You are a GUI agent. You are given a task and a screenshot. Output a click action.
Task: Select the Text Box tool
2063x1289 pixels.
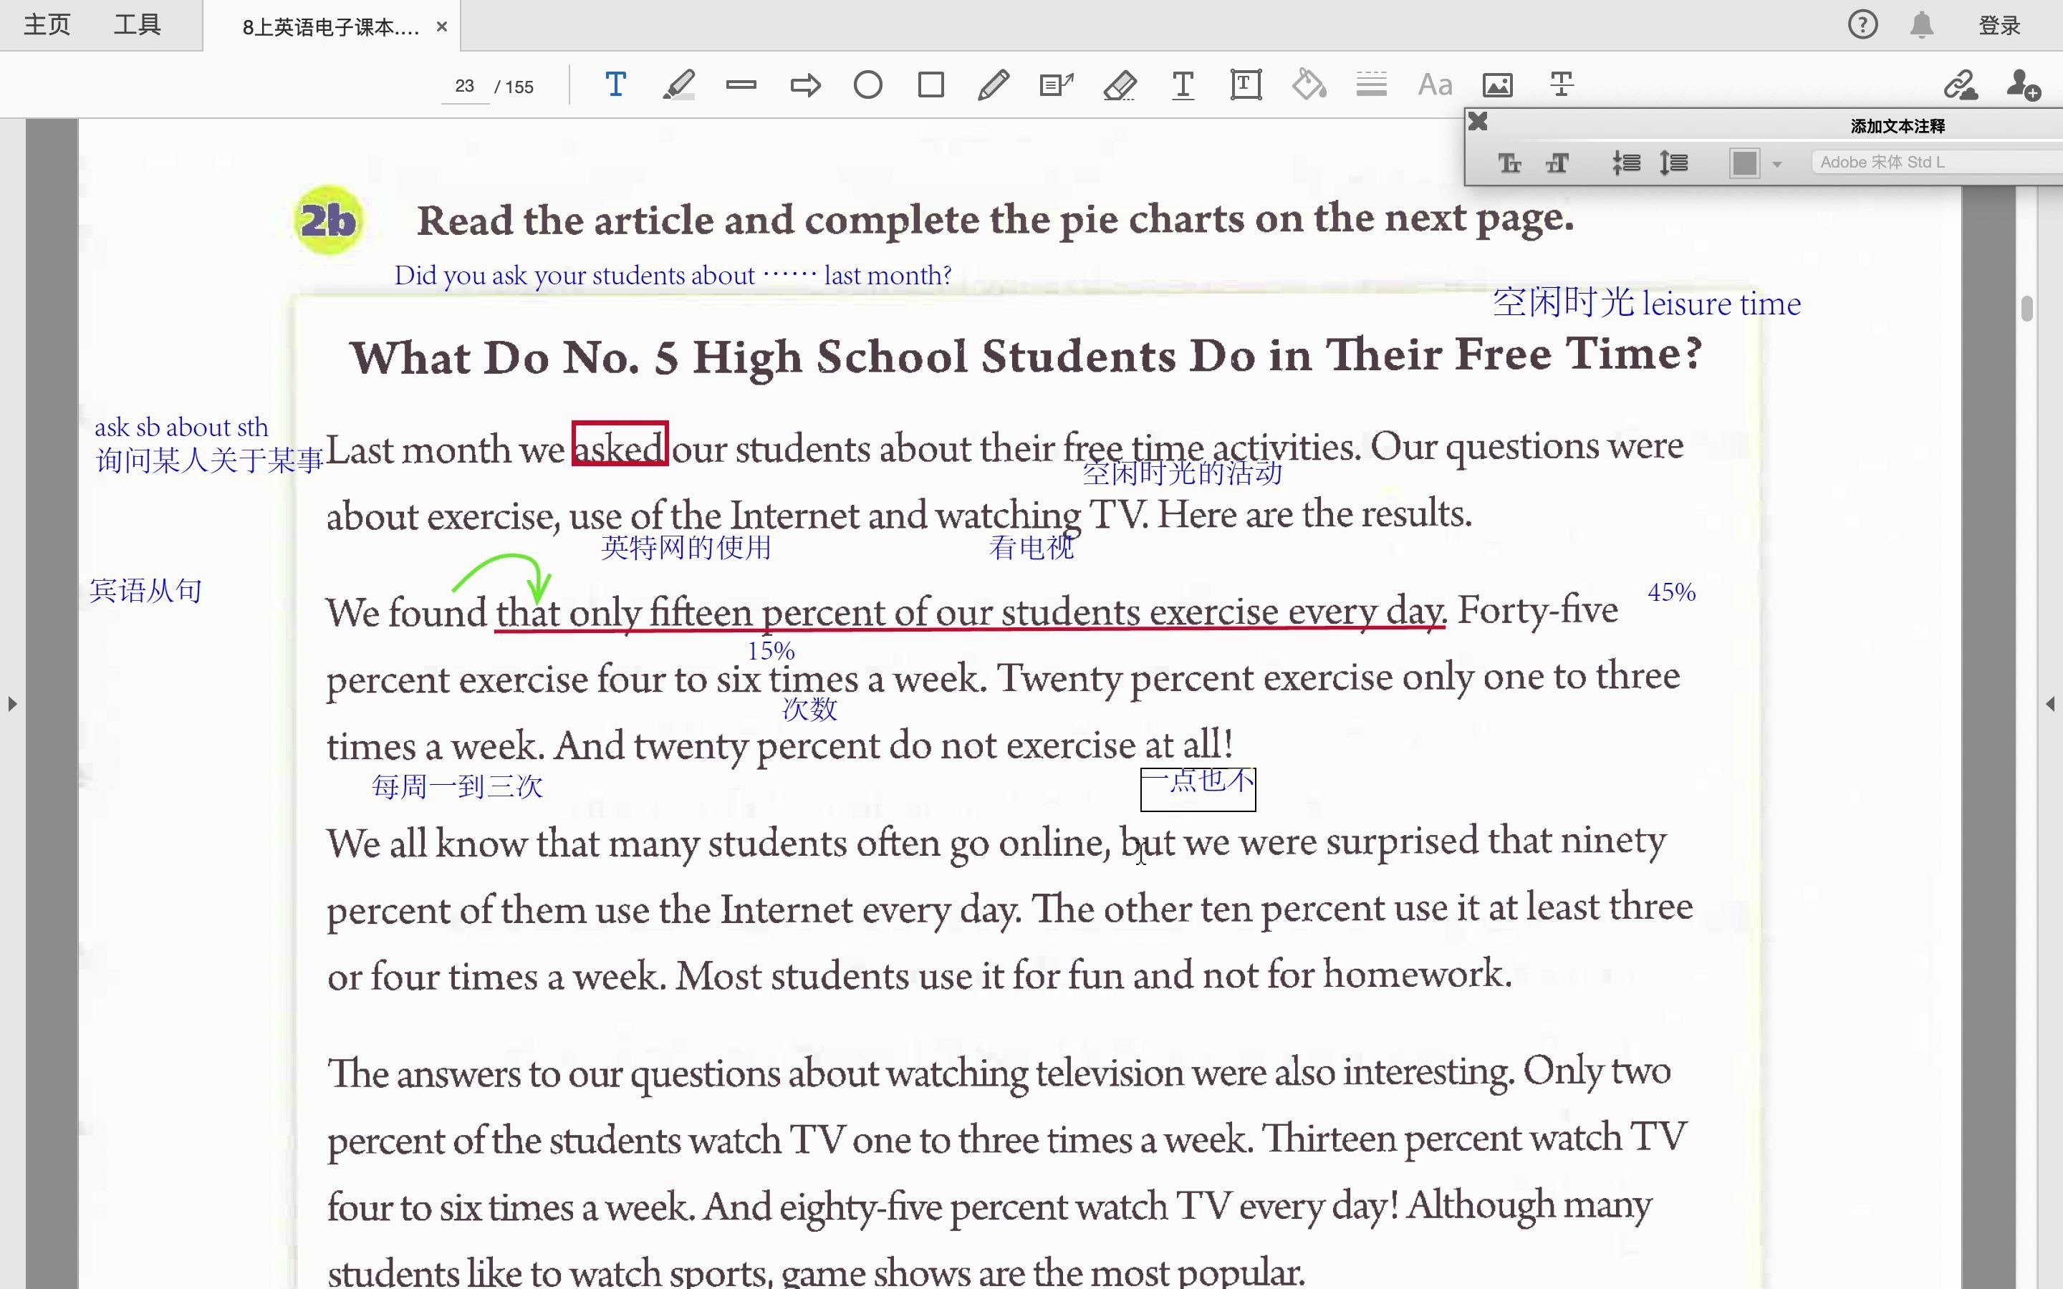tap(1246, 85)
